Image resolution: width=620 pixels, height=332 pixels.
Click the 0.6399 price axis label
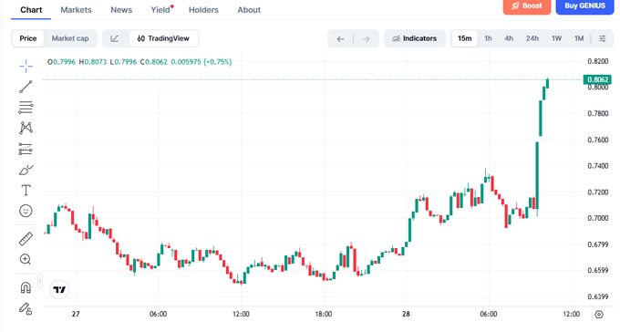click(598, 296)
